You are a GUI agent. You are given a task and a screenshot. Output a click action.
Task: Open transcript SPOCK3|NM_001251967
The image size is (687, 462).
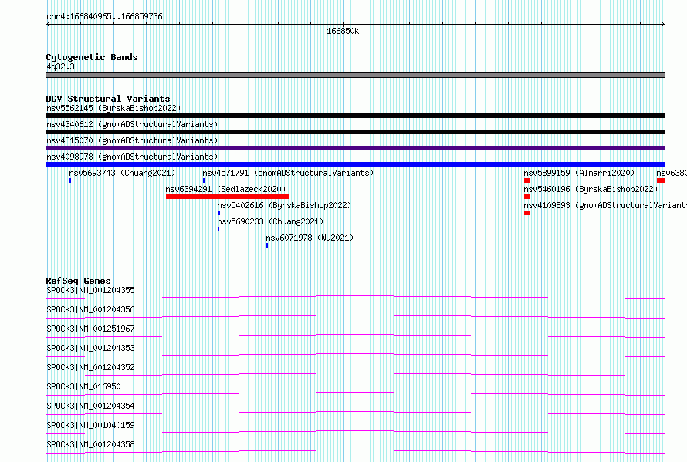click(90, 329)
